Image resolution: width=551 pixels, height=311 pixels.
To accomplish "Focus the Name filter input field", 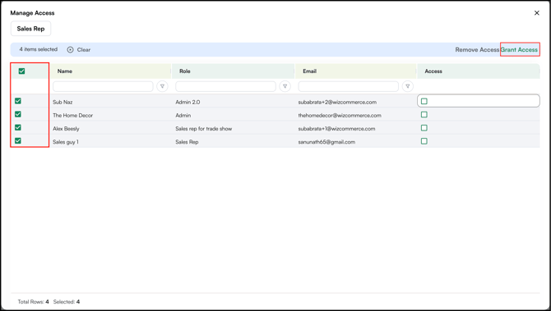I will (x=103, y=86).
